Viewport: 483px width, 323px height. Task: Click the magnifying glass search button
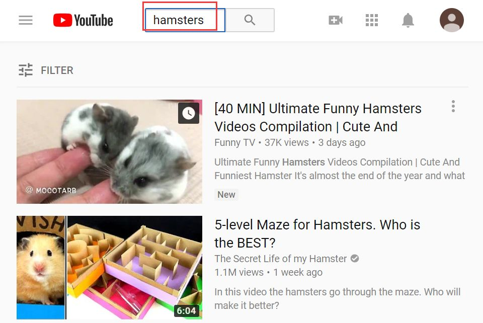(x=250, y=20)
